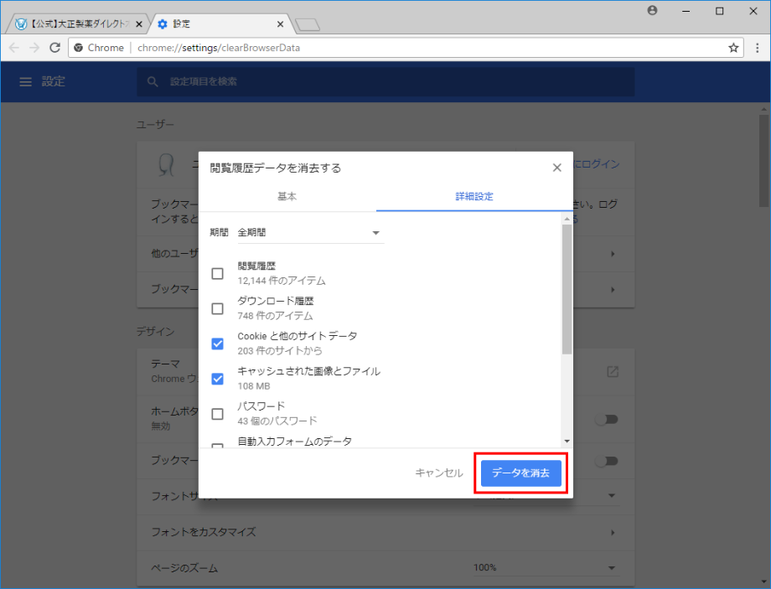The height and width of the screenshot is (589, 771).
Task: Click the 43 個のパスワード text
Action: [277, 421]
